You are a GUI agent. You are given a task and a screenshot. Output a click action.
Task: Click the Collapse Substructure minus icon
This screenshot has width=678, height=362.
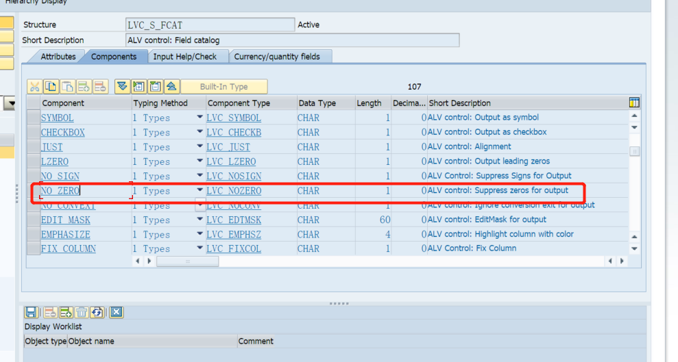[155, 87]
